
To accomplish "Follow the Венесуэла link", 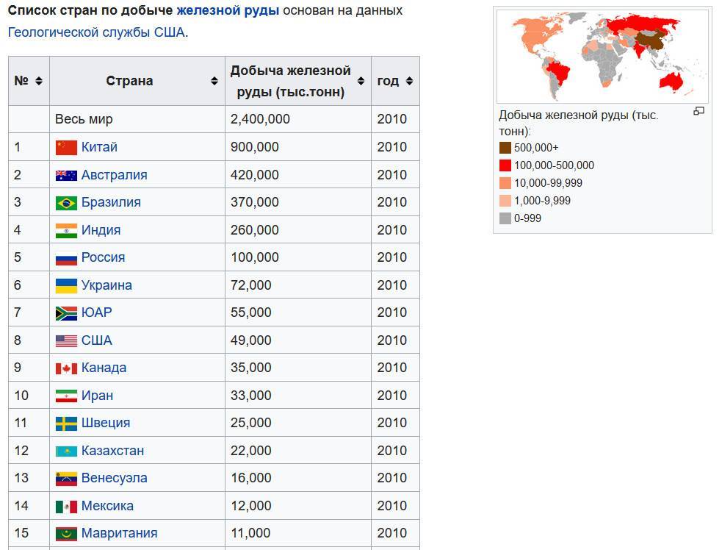I will 114,478.
